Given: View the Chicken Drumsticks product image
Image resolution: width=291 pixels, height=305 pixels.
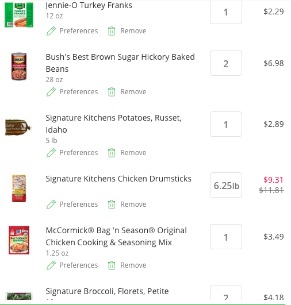Looking at the screenshot, I should (x=19, y=188).
